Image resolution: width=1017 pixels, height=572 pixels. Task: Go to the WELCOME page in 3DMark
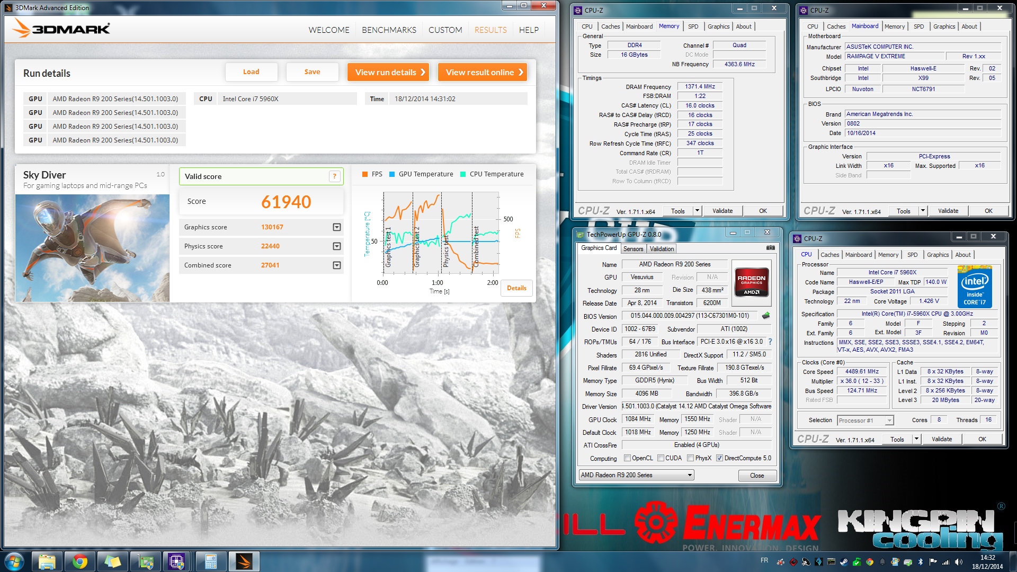point(329,30)
